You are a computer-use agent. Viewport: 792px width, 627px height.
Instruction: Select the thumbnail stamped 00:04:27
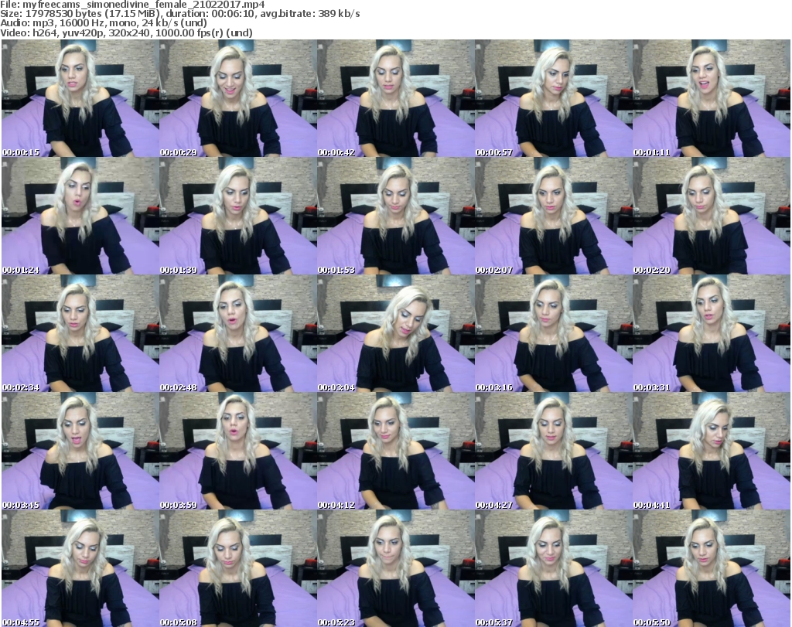click(554, 451)
